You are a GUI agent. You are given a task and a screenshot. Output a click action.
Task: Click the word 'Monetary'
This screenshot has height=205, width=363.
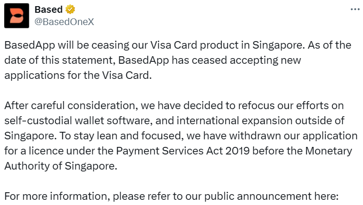coord(330,151)
